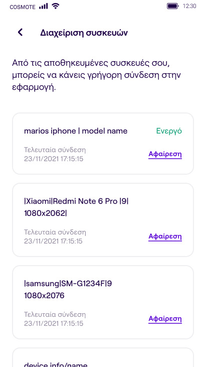Tap the 12:30 clock
This screenshot has width=206, height=367.
click(x=189, y=6)
